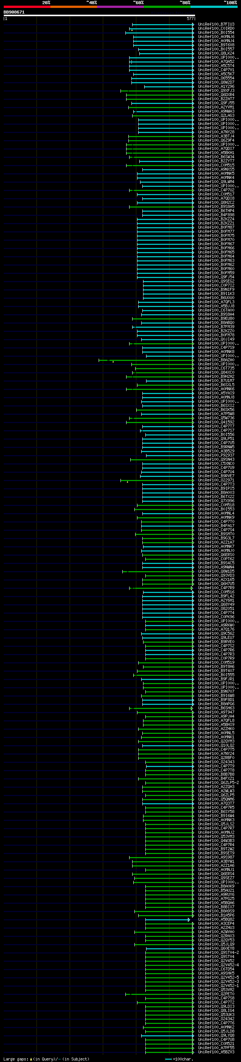Viewport: 241px width, 1062px height.
Task: Click the cyan ~100% identity legend segment
Action: coord(214,7)
